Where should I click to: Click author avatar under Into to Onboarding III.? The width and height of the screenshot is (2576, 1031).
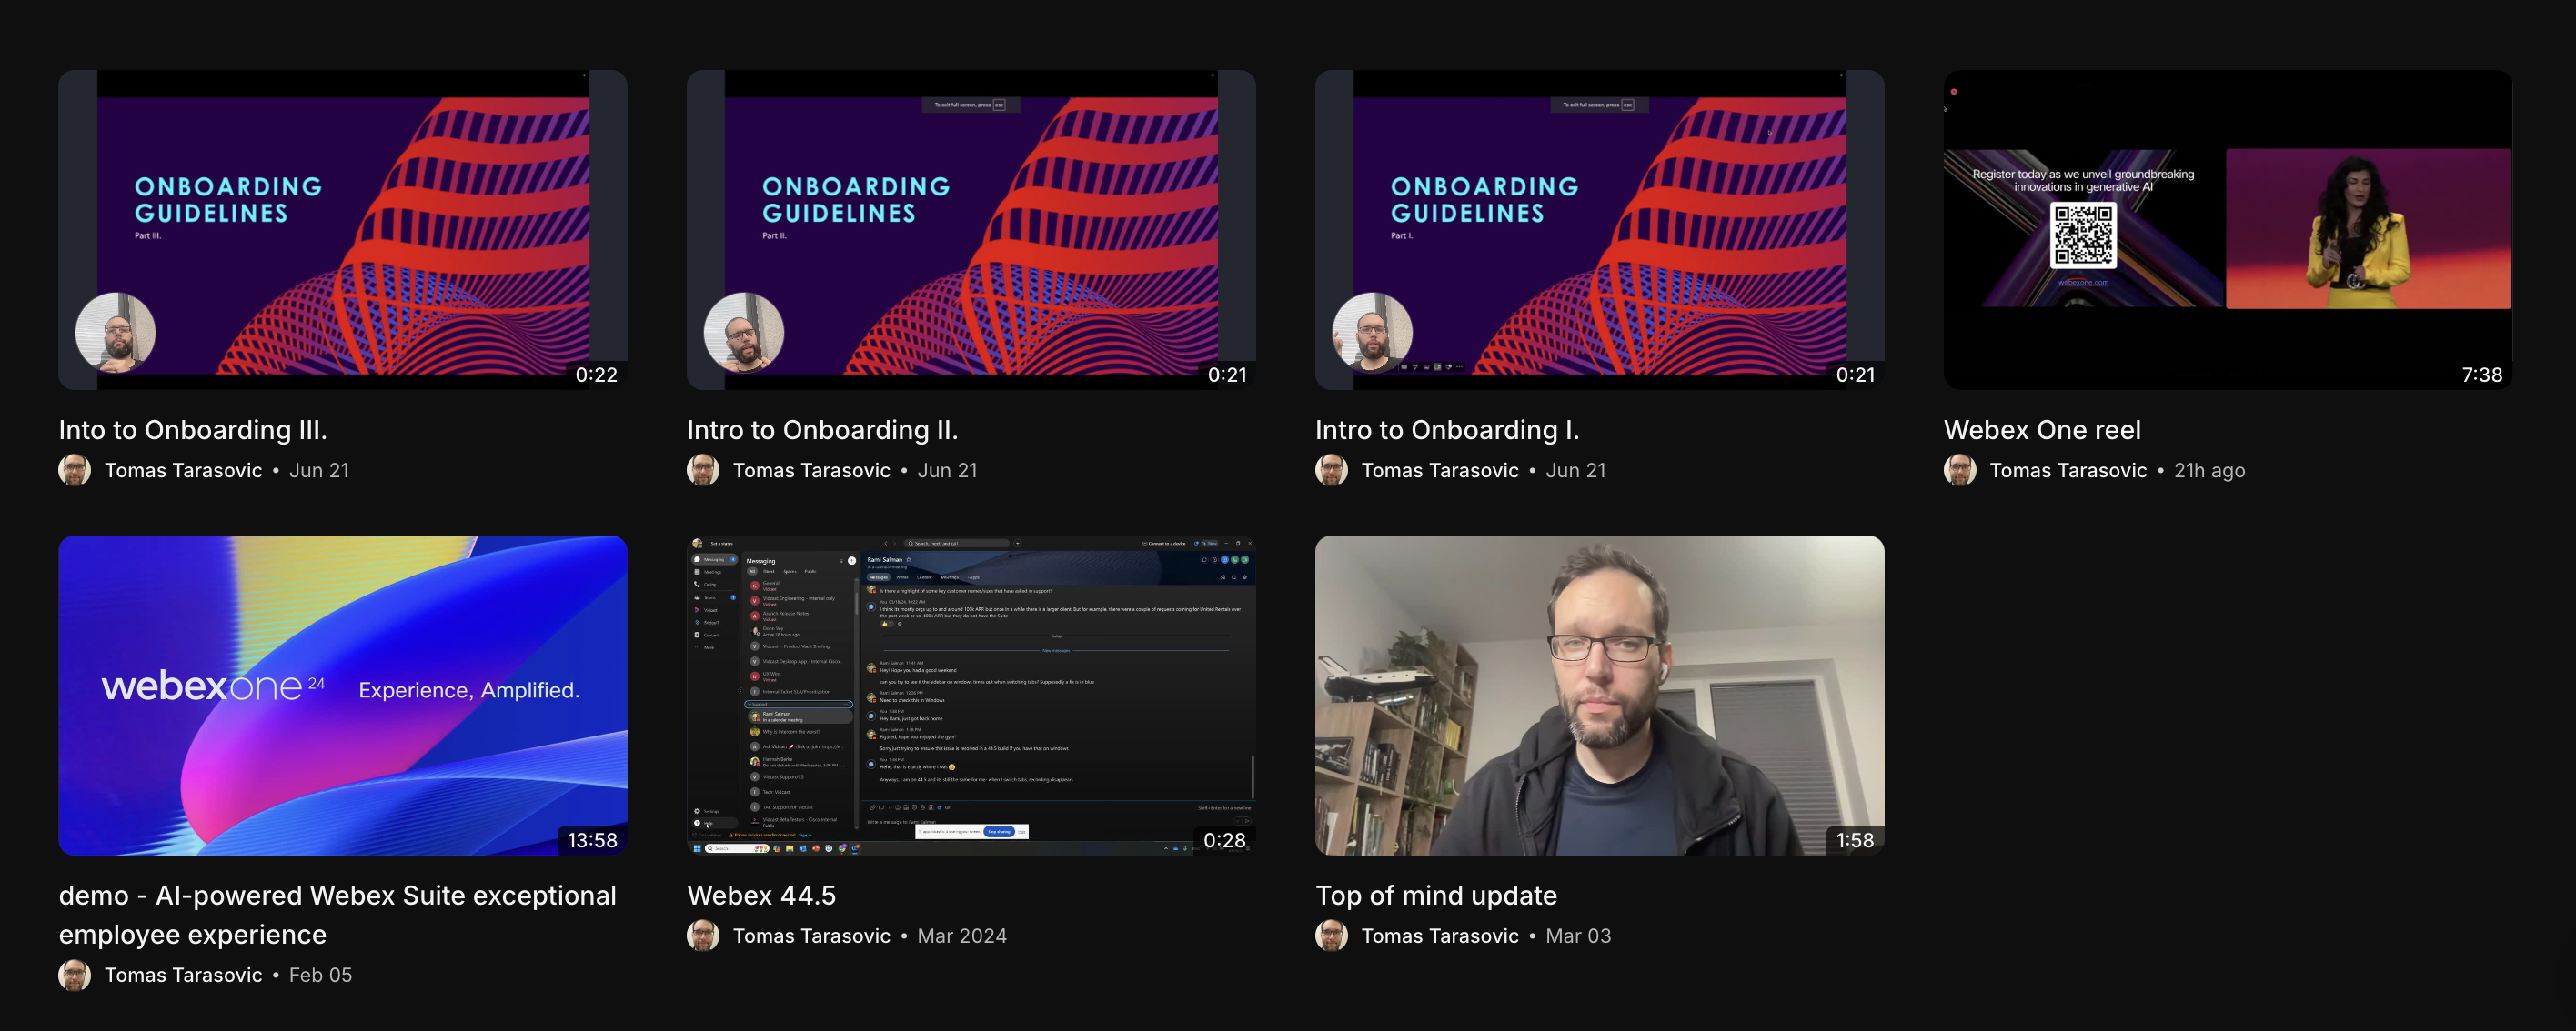pyautogui.click(x=75, y=470)
